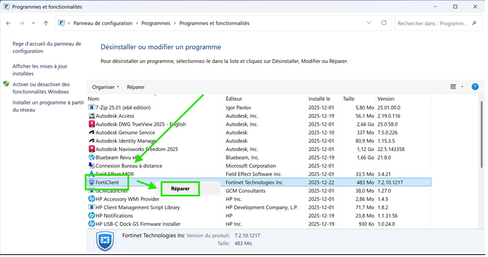The width and height of the screenshot is (488, 257).
Task: Click the window title bar program icon
Action: tap(6, 7)
